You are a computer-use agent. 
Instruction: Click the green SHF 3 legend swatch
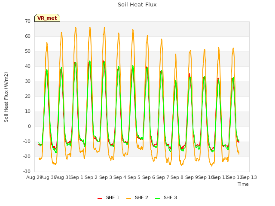[x=158, y=198]
